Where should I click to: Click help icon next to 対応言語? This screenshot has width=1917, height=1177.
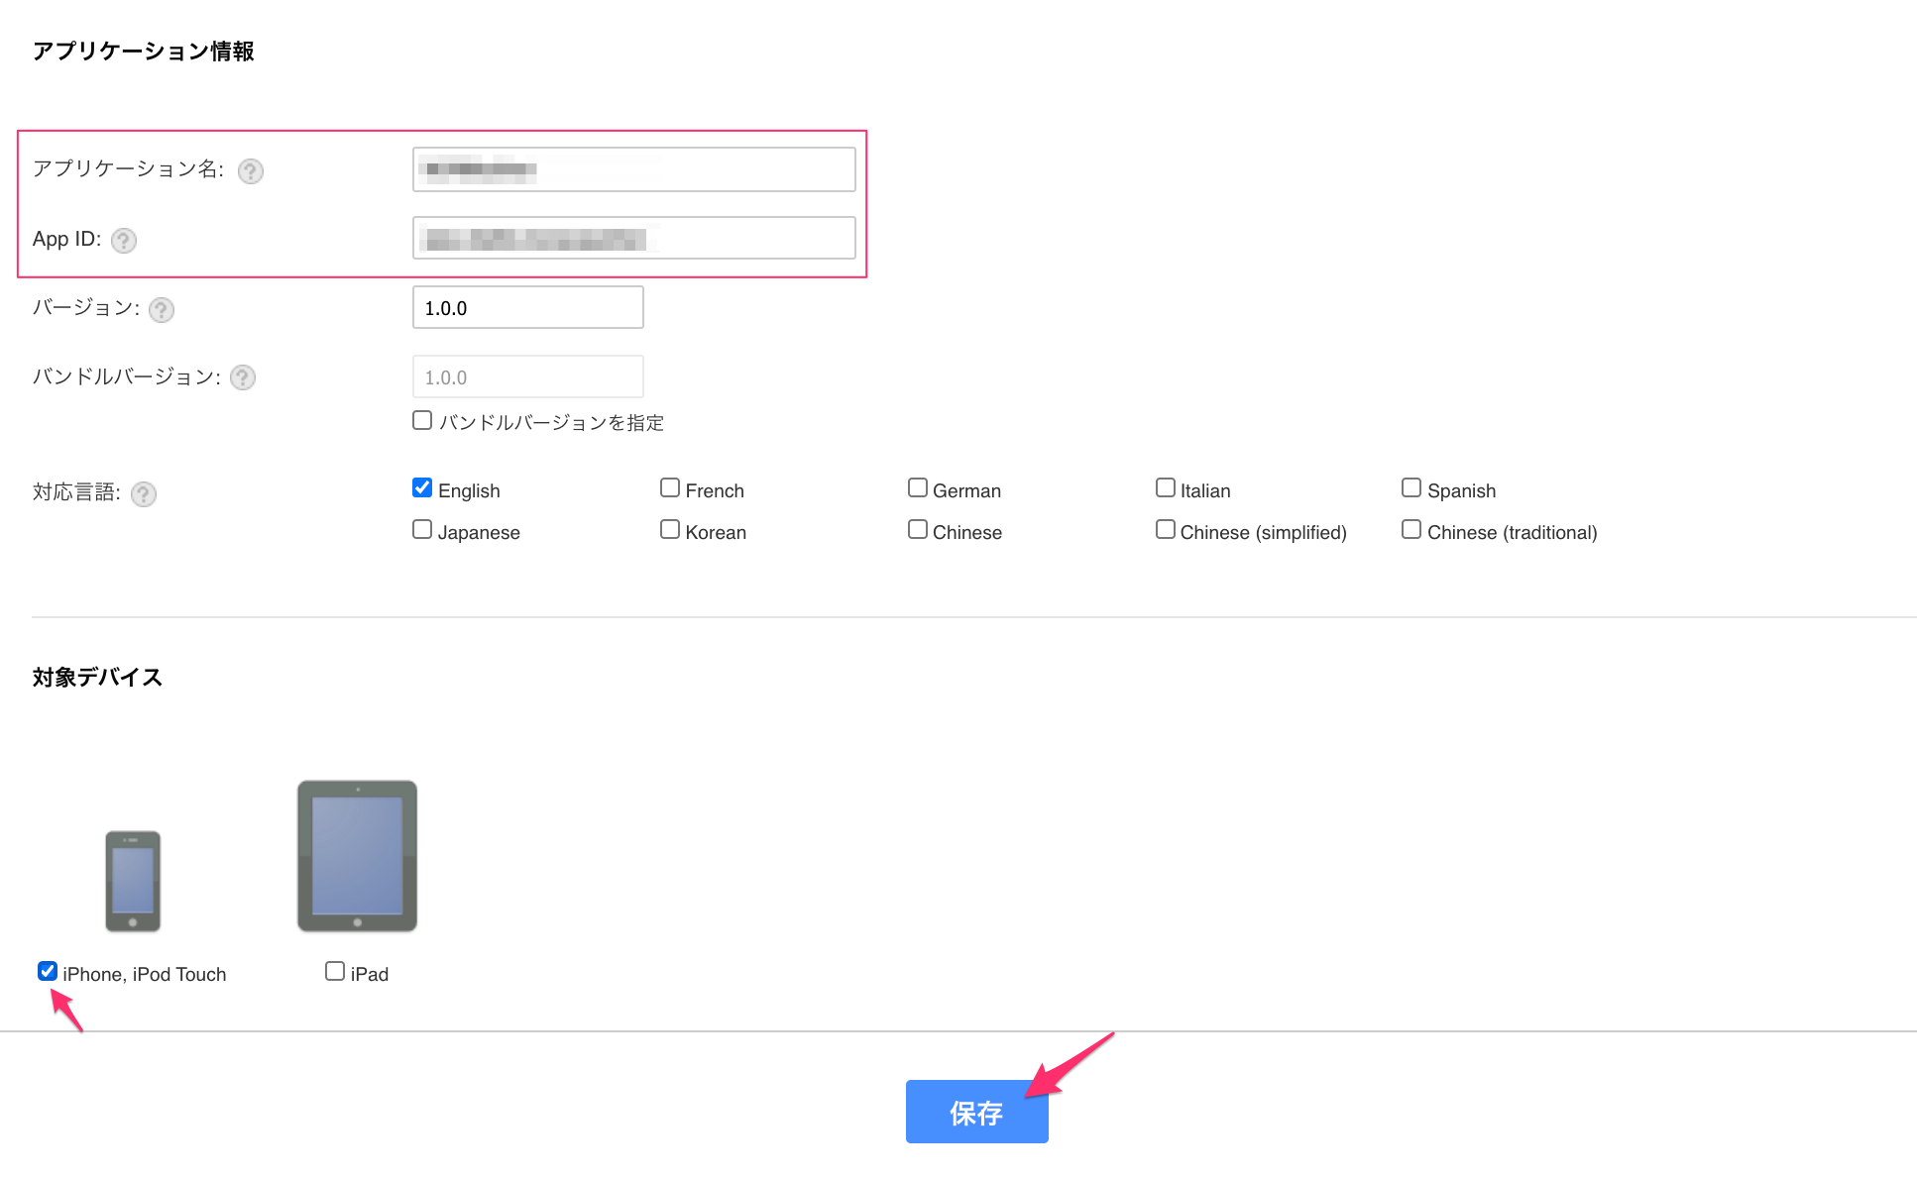(x=144, y=494)
